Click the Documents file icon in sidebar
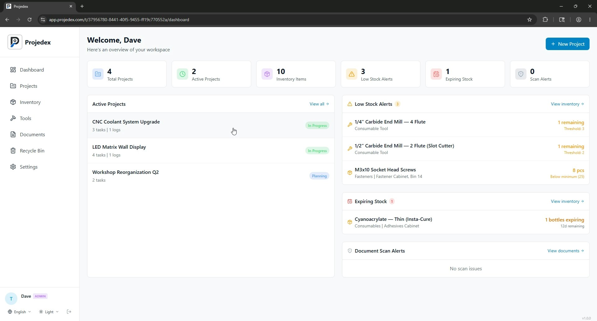The image size is (597, 321). point(13,134)
